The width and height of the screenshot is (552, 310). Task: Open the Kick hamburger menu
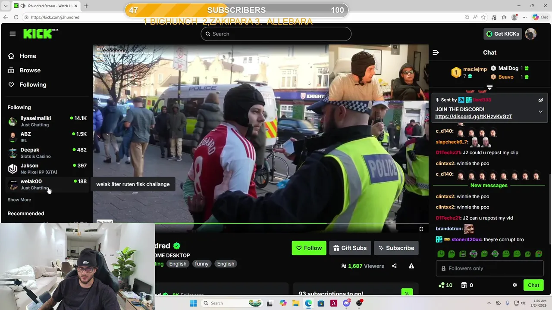click(x=13, y=34)
